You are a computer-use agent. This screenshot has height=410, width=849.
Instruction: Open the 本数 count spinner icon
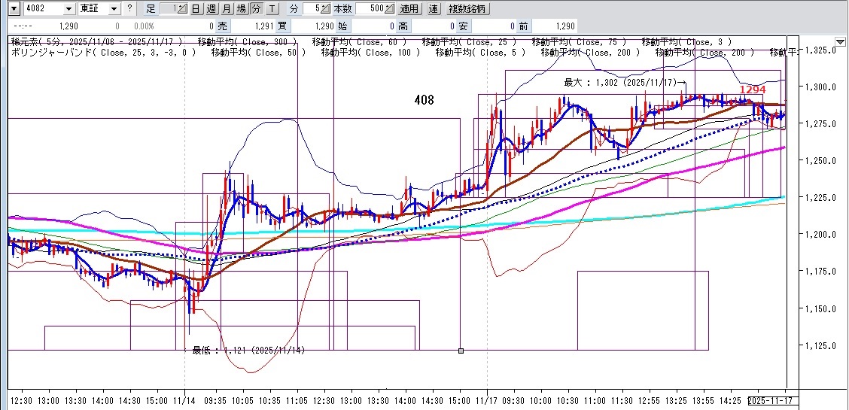389,9
